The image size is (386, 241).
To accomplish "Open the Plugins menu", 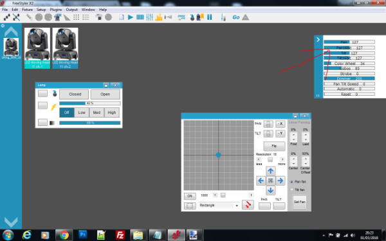I will click(x=56, y=10).
